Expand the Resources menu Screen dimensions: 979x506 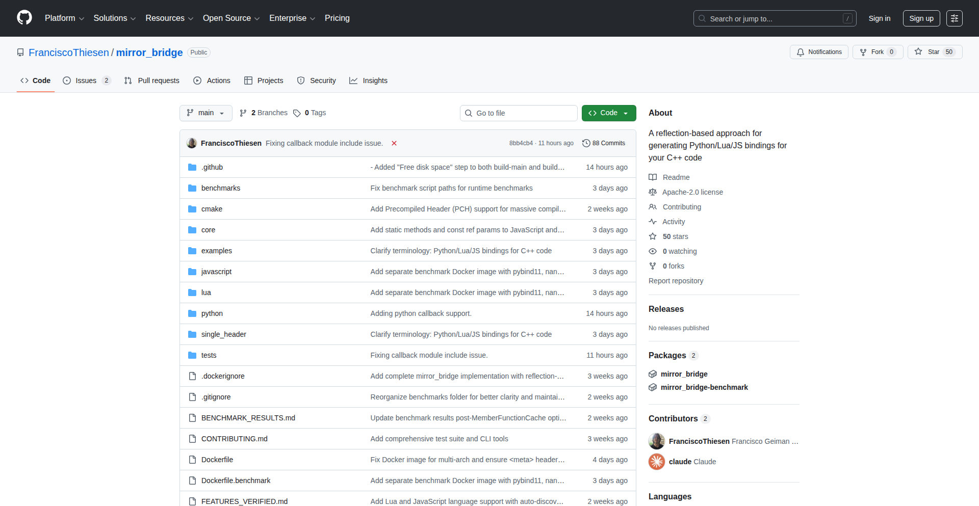[169, 18]
